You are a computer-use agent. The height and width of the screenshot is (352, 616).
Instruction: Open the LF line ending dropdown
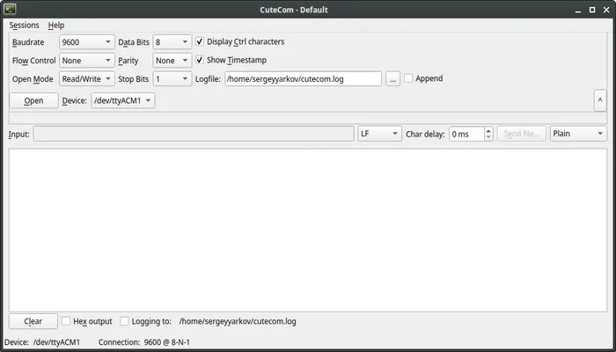(379, 134)
